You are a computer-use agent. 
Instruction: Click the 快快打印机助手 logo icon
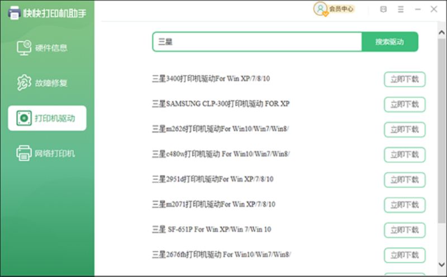[x=13, y=12]
